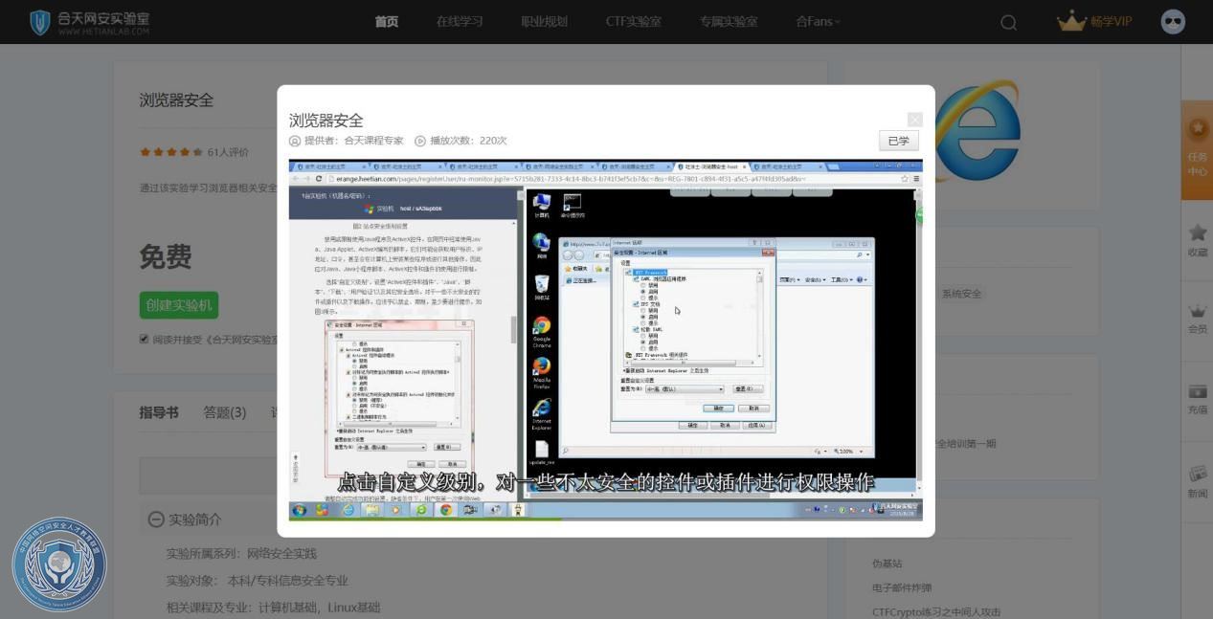Click the user avatar icon
The height and width of the screenshot is (619, 1213).
1173,22
